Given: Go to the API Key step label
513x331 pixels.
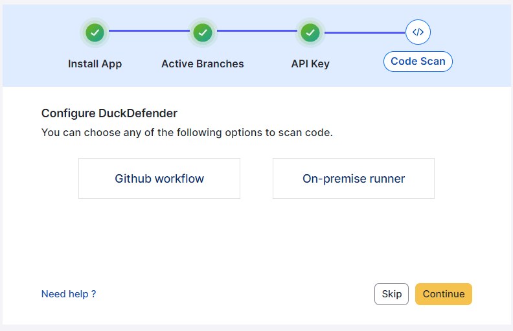Looking at the screenshot, I should pos(310,63).
